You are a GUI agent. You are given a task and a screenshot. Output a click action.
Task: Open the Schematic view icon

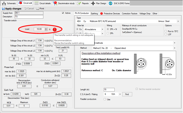click(x=4, y=3)
